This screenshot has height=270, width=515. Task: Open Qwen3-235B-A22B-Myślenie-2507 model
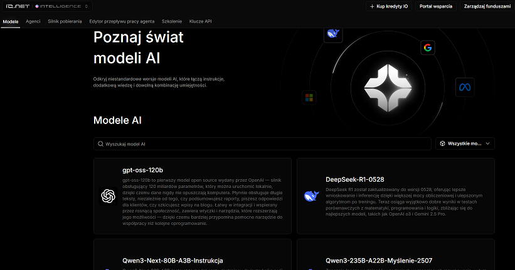point(379,261)
